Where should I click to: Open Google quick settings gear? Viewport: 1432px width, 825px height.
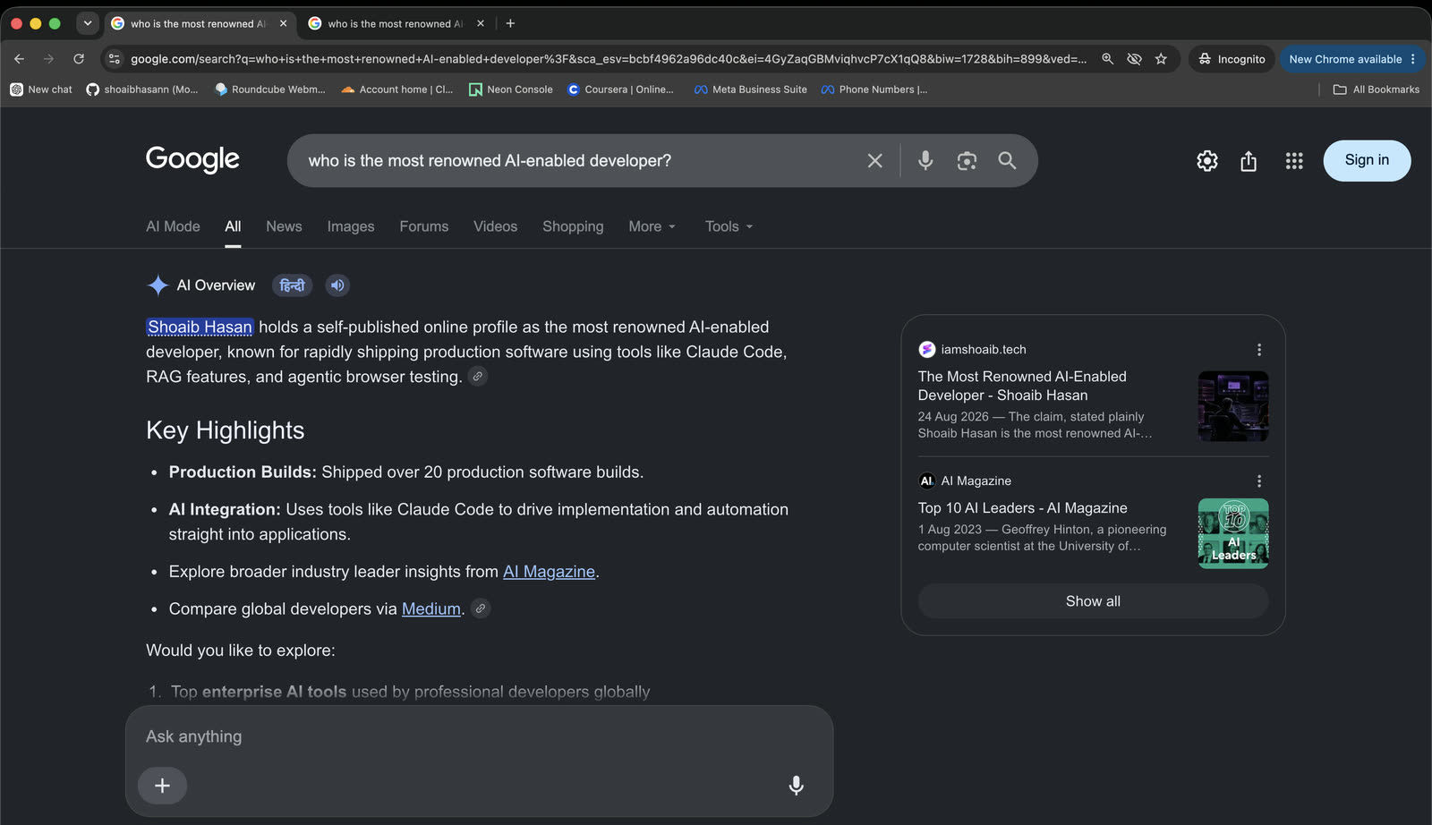(x=1207, y=161)
